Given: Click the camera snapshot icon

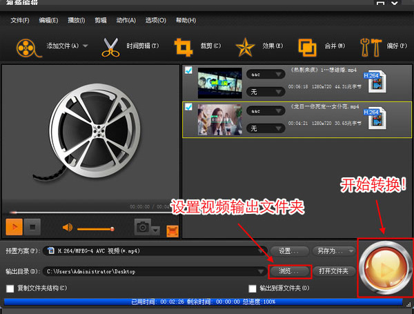Looking at the screenshot, I should [143, 226].
